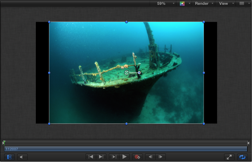Click the Play from Start button

coord(114,157)
